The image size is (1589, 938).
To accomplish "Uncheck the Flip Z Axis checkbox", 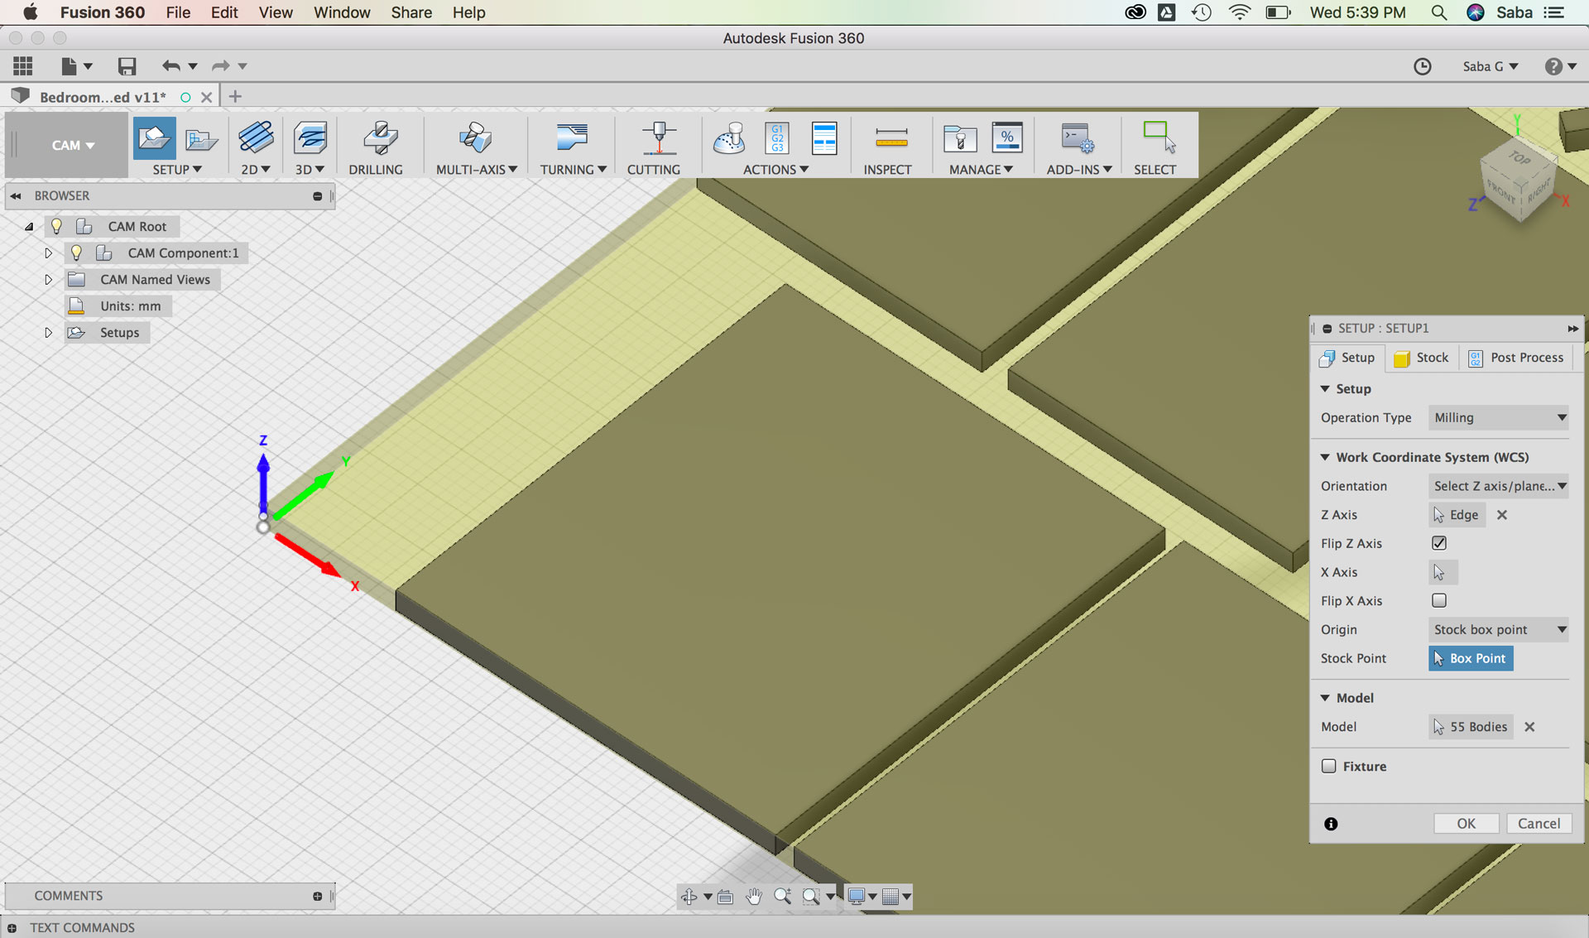I will pyautogui.click(x=1439, y=543).
